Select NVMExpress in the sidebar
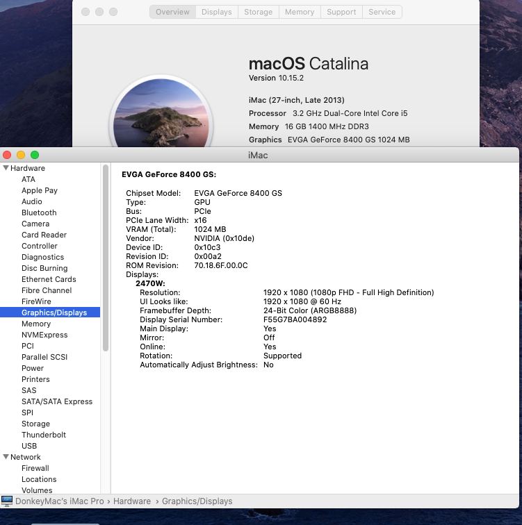The image size is (522, 525). tap(44, 335)
